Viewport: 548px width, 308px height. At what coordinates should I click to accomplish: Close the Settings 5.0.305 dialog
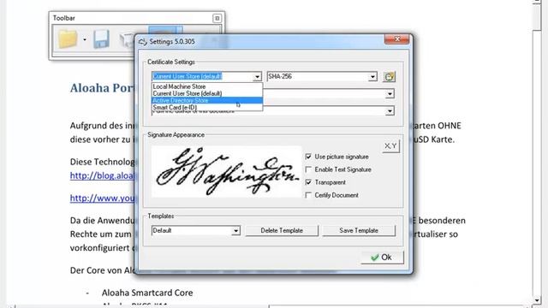396,39
